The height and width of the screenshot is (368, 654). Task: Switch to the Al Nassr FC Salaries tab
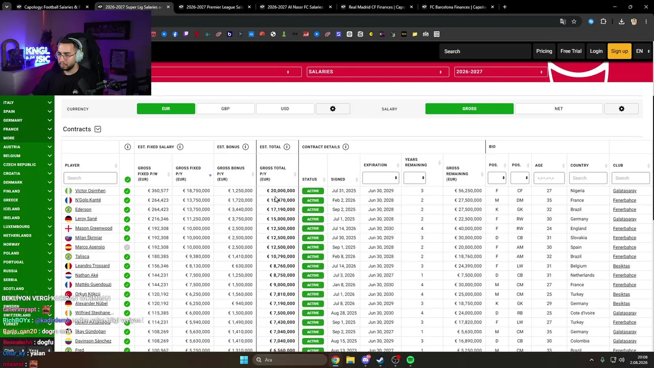[x=295, y=7]
